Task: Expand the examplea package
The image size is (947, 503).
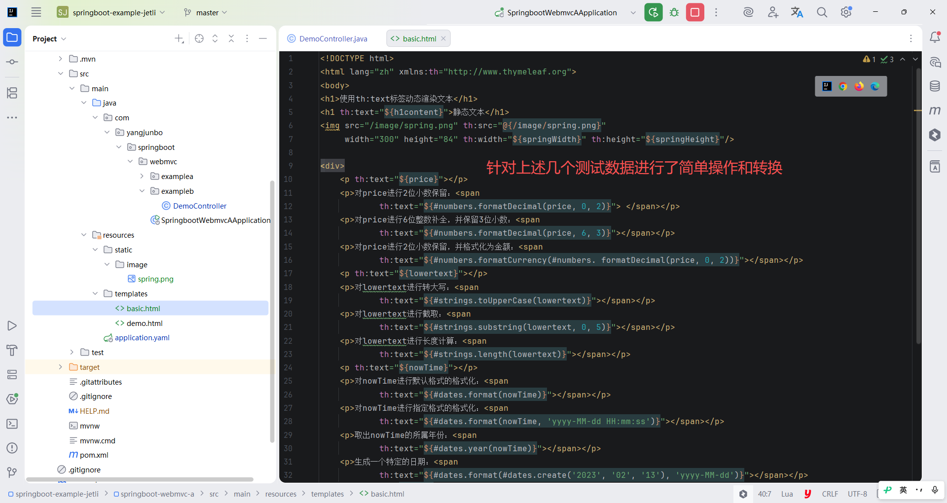Action: point(142,176)
